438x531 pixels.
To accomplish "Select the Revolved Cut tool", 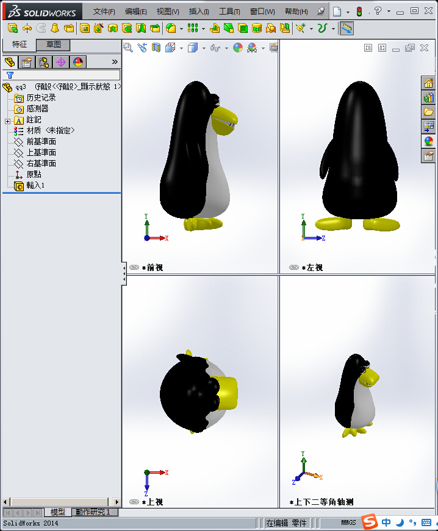I will [x=113, y=29].
